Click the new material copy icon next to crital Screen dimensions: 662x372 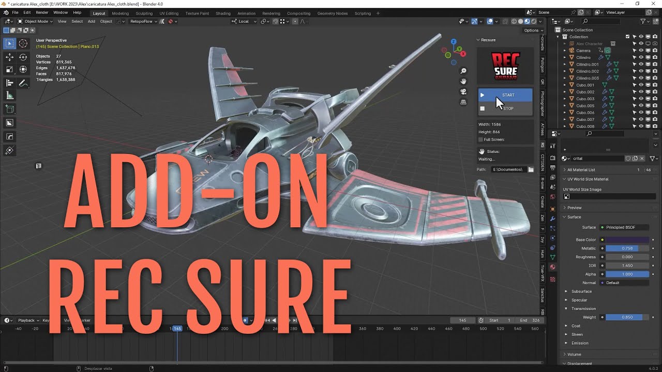pyautogui.click(x=635, y=159)
